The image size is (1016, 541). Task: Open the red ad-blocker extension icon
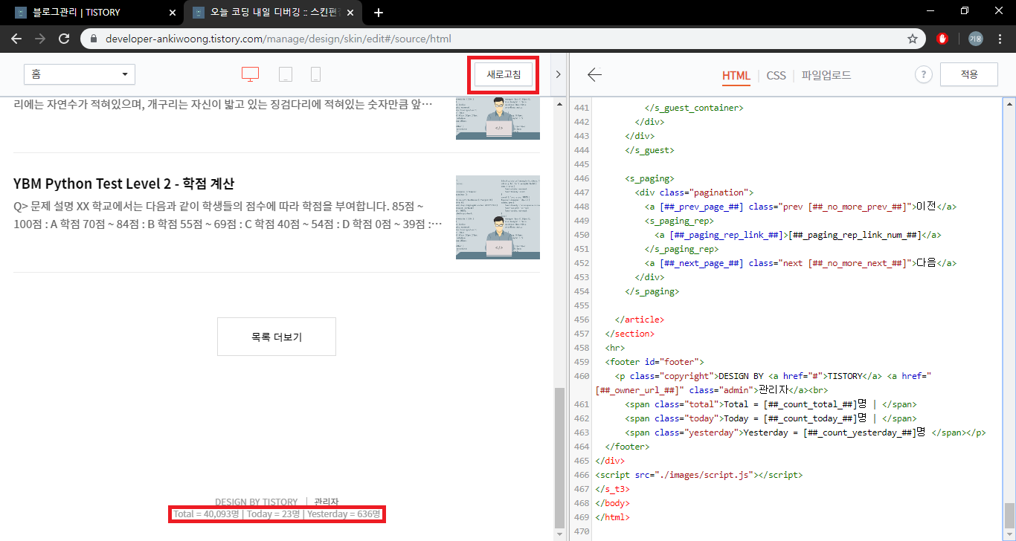(943, 39)
